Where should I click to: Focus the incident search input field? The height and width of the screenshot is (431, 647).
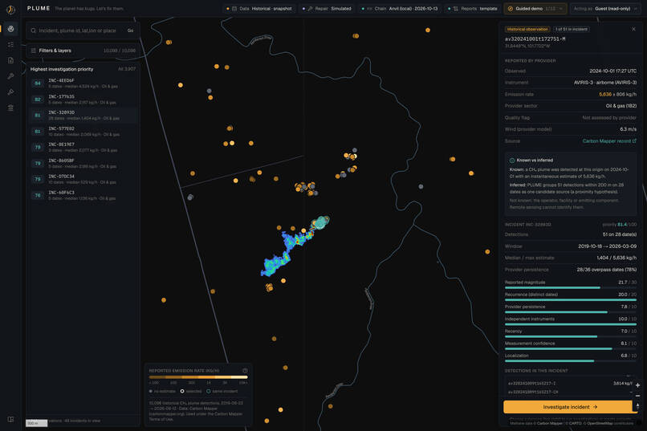79,30
